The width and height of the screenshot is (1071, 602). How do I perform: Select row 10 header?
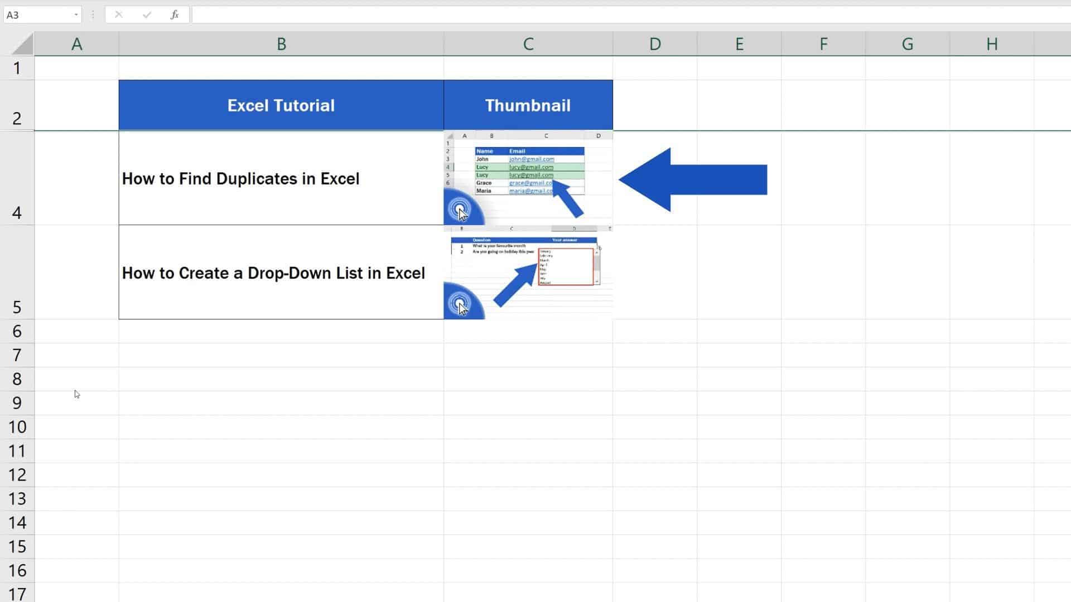click(x=17, y=427)
